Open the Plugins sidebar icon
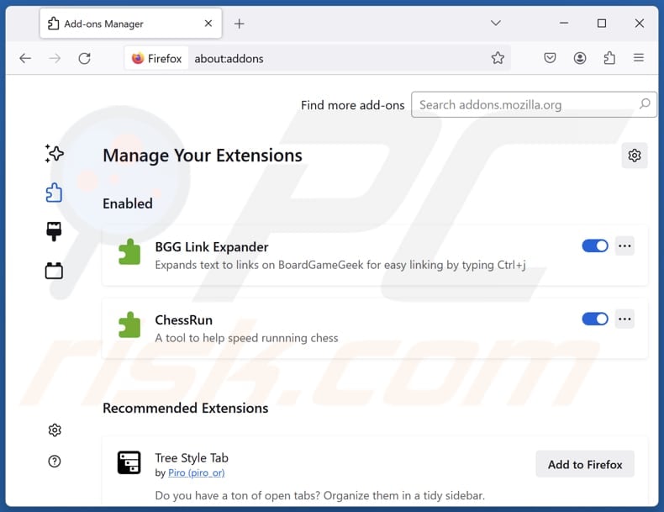The image size is (664, 512). point(55,271)
